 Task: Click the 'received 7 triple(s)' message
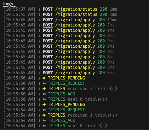pos(92,89)
